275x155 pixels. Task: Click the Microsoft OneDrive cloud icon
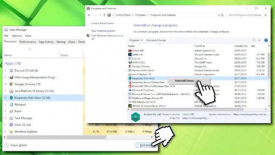click(x=130, y=90)
